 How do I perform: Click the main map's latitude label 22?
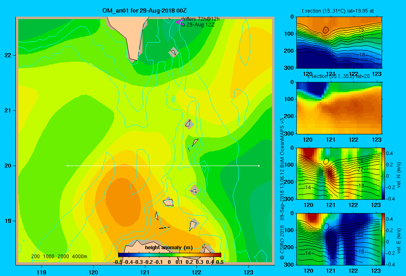click(x=8, y=55)
